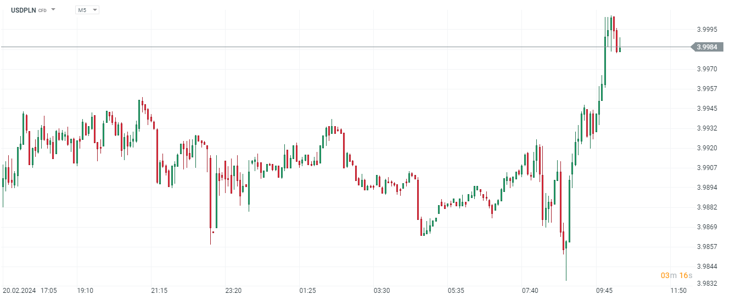Click the 01:25 time axis label
The width and height of the screenshot is (730, 300).
[307, 290]
